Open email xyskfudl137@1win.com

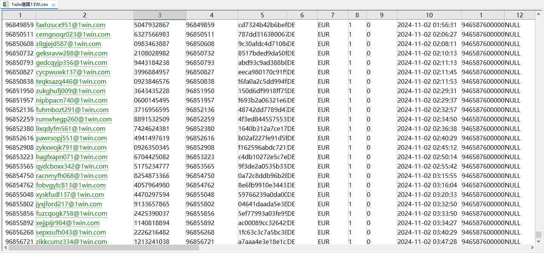(x=70, y=195)
